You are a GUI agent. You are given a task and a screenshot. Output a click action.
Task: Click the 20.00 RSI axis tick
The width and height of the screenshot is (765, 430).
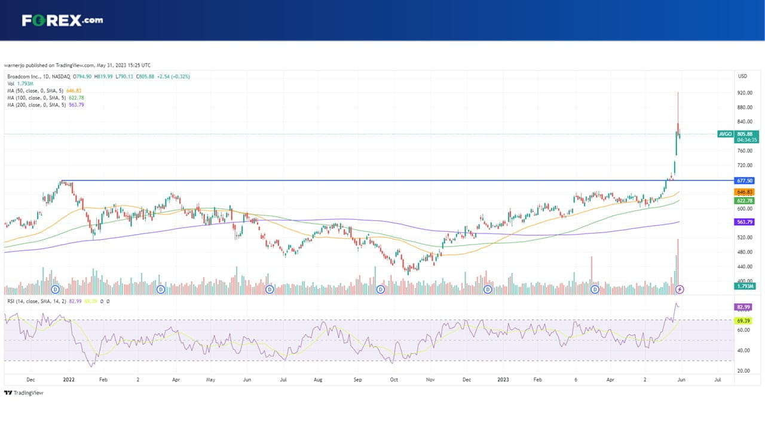[743, 371]
